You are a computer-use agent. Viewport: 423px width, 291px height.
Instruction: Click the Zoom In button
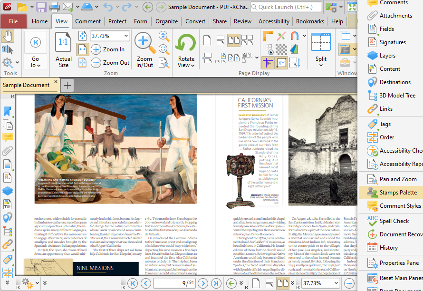point(108,49)
